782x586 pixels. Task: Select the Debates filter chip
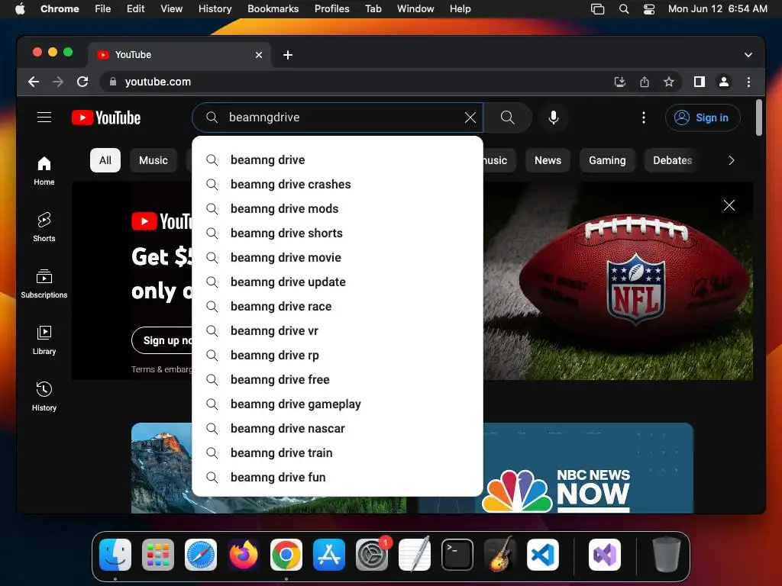[x=672, y=160]
